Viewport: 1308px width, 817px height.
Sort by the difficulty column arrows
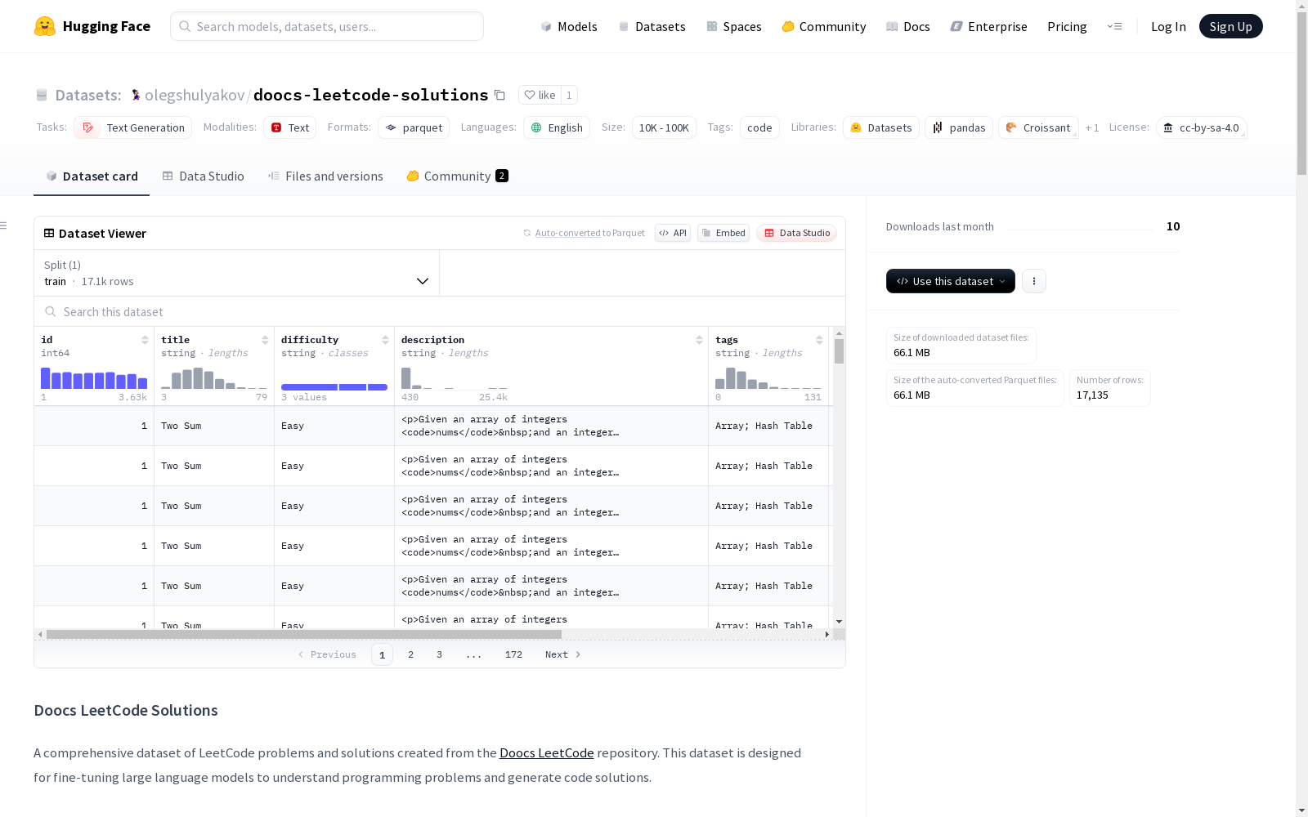click(x=385, y=340)
